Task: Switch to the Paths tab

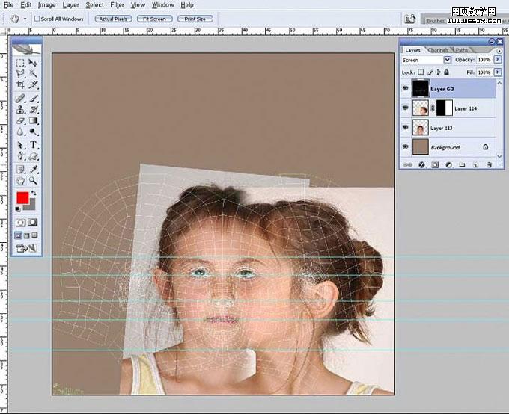Action: tap(462, 50)
